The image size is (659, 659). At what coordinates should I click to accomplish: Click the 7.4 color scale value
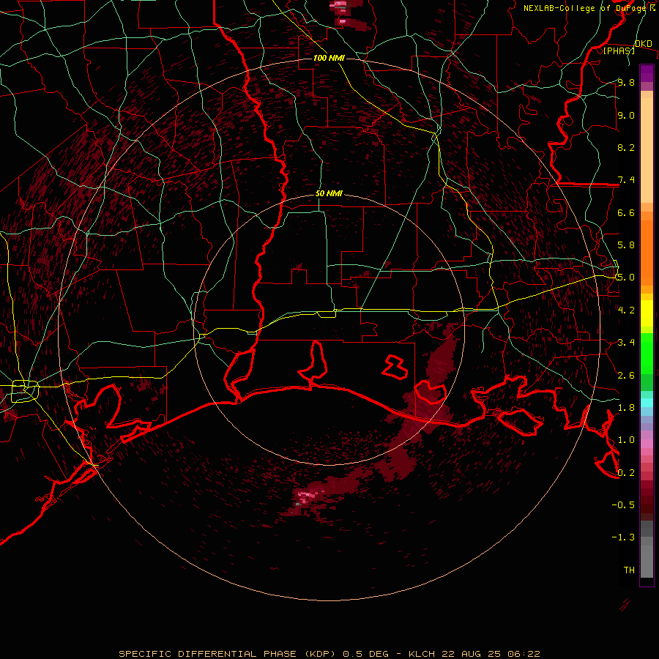pos(626,180)
